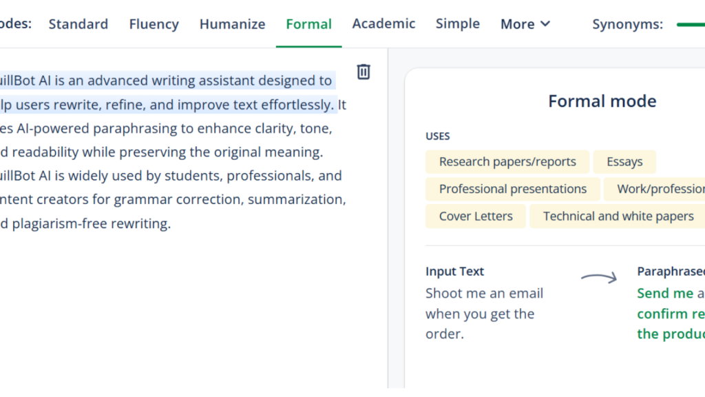Click the trash delete text icon
Viewport: 705px width, 397px height.
[364, 72]
